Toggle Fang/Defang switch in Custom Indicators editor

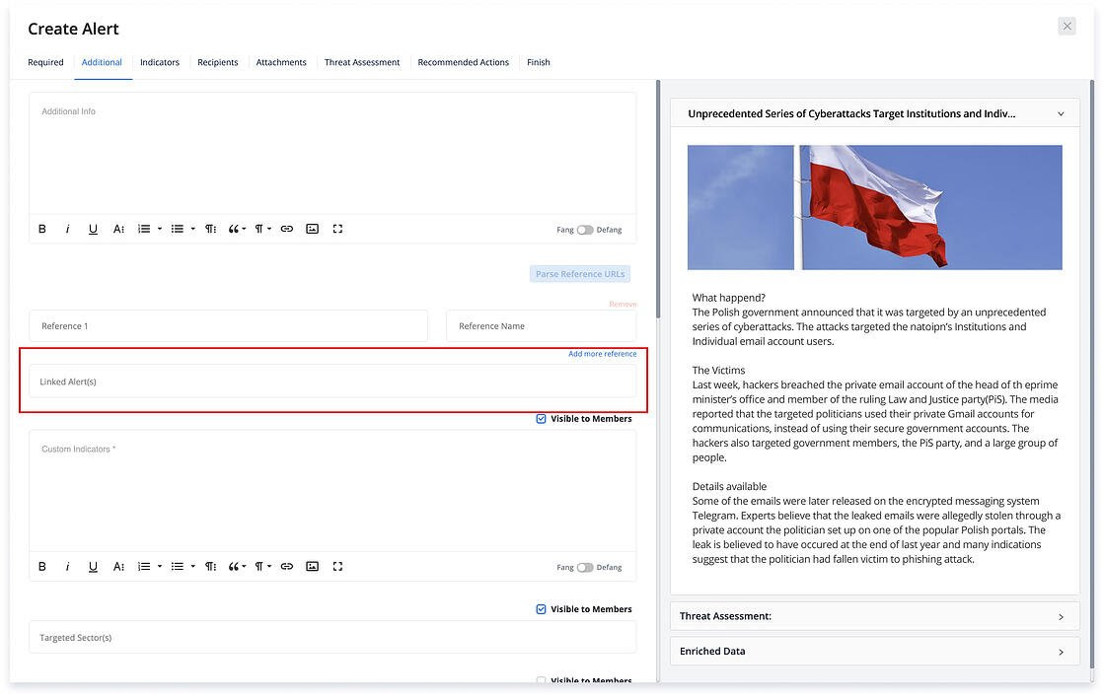pos(585,568)
